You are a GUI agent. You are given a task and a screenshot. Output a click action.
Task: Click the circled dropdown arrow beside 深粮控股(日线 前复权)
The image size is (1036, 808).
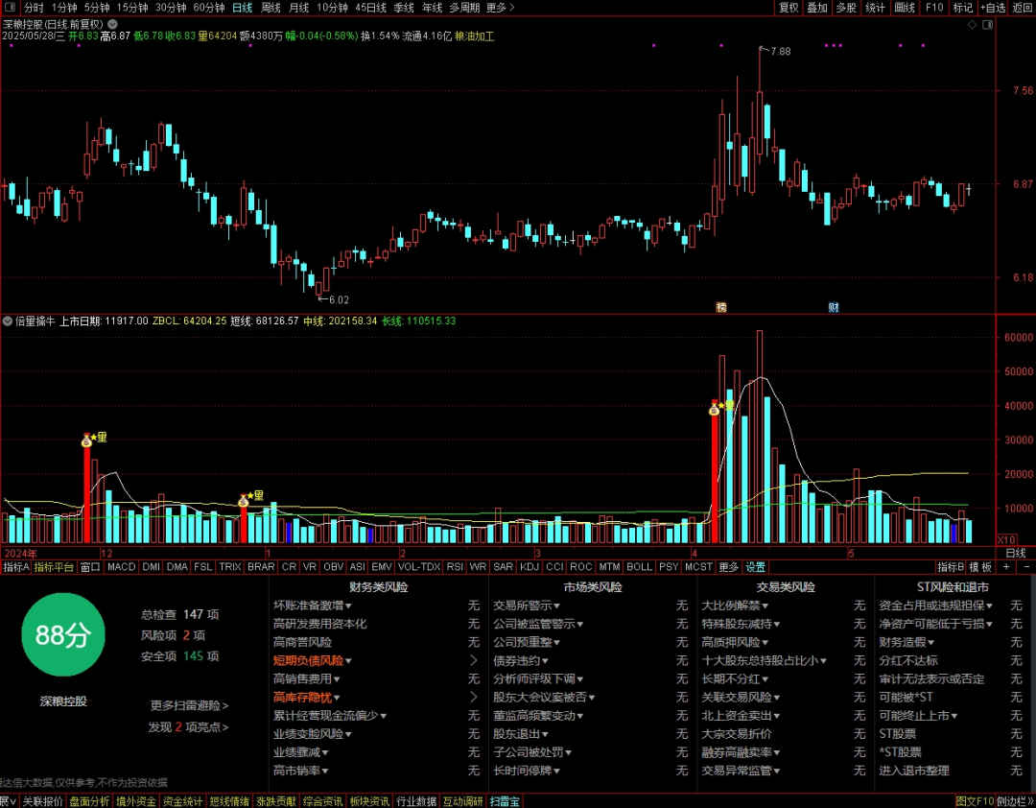[112, 24]
